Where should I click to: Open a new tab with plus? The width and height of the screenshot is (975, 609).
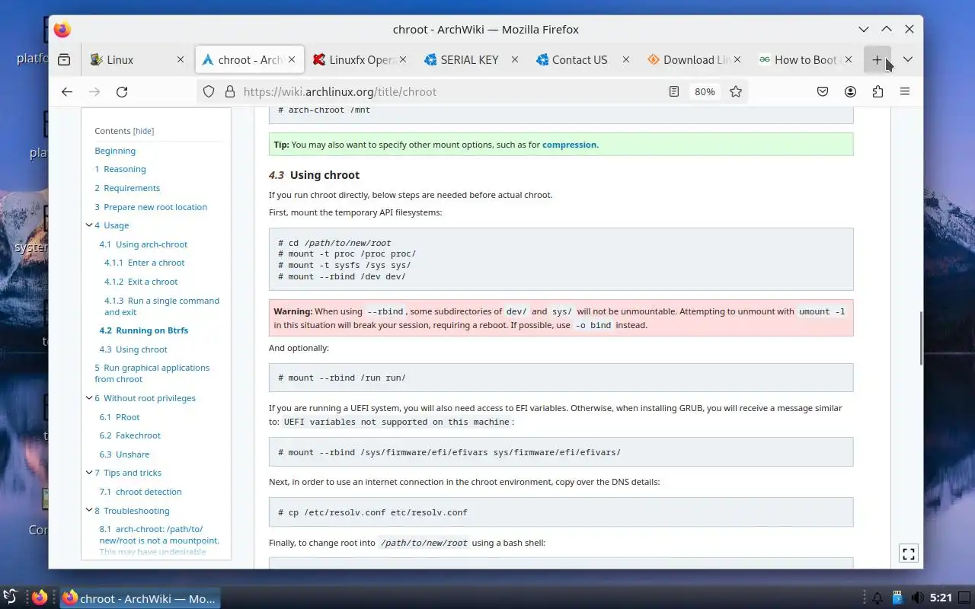tap(877, 59)
